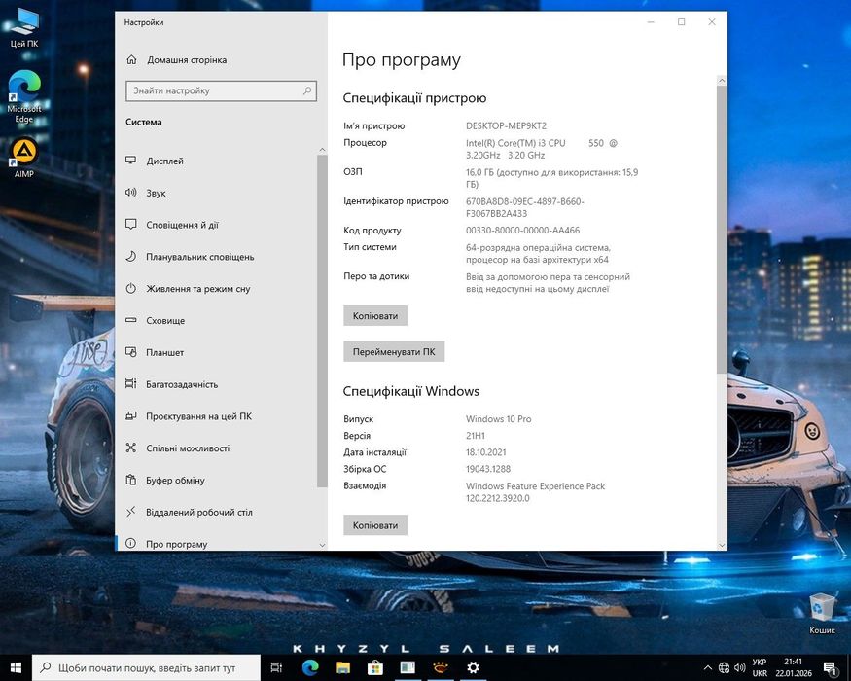
Task: Open the network globe tray icon
Action: [724, 668]
